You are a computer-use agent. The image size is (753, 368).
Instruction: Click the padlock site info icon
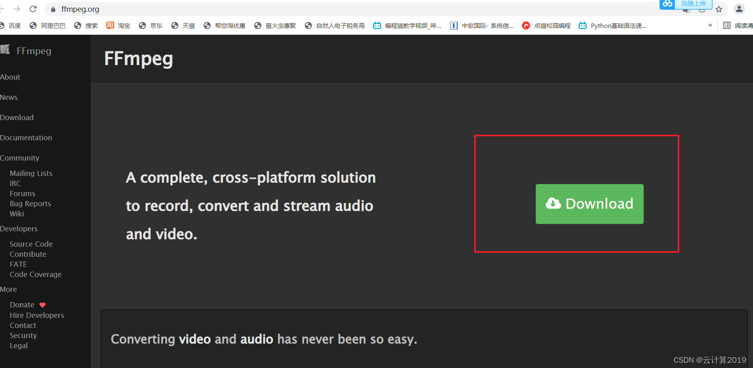[x=53, y=9]
